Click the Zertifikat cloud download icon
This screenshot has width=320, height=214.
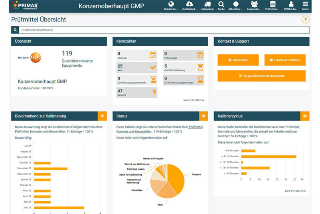(x=189, y=4)
